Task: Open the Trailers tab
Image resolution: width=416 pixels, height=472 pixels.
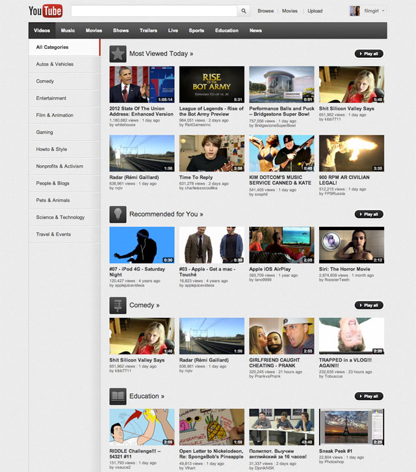Action: [x=148, y=31]
